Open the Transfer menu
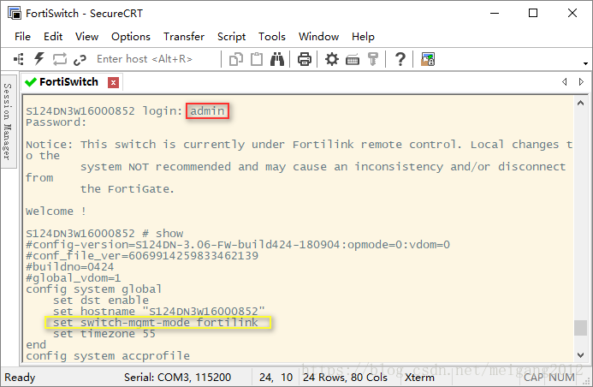This screenshot has width=593, height=387. (184, 37)
